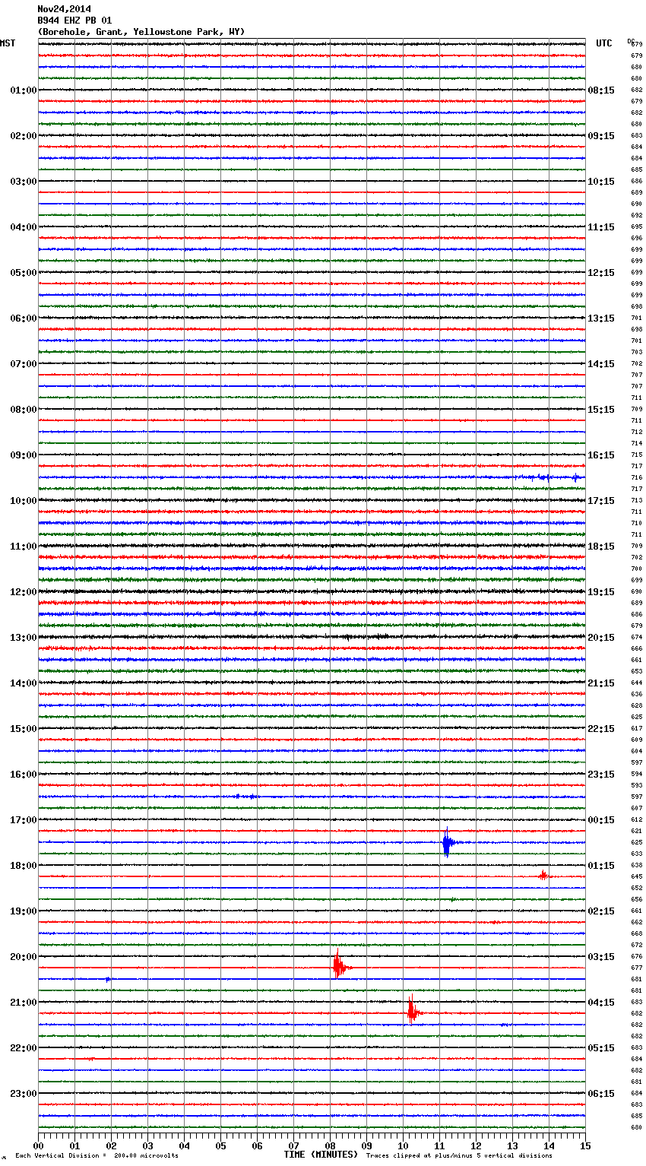Click the 14:15 UTC time label
This screenshot has width=646, height=1166.
pyautogui.click(x=601, y=364)
